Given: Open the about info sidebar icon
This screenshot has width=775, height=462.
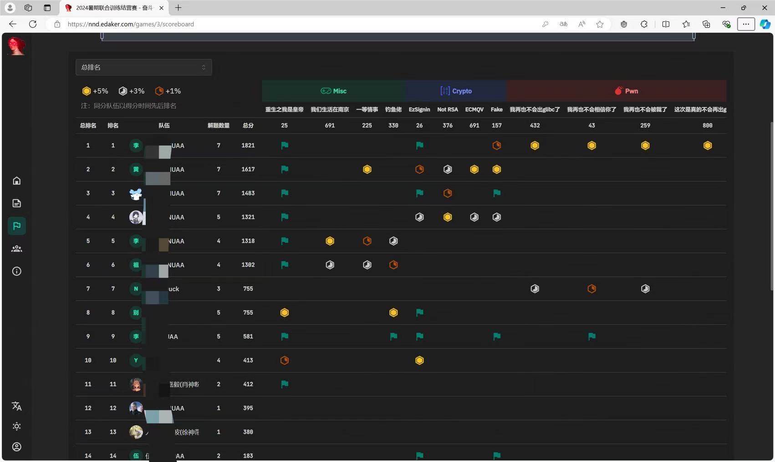Looking at the screenshot, I should point(17,271).
